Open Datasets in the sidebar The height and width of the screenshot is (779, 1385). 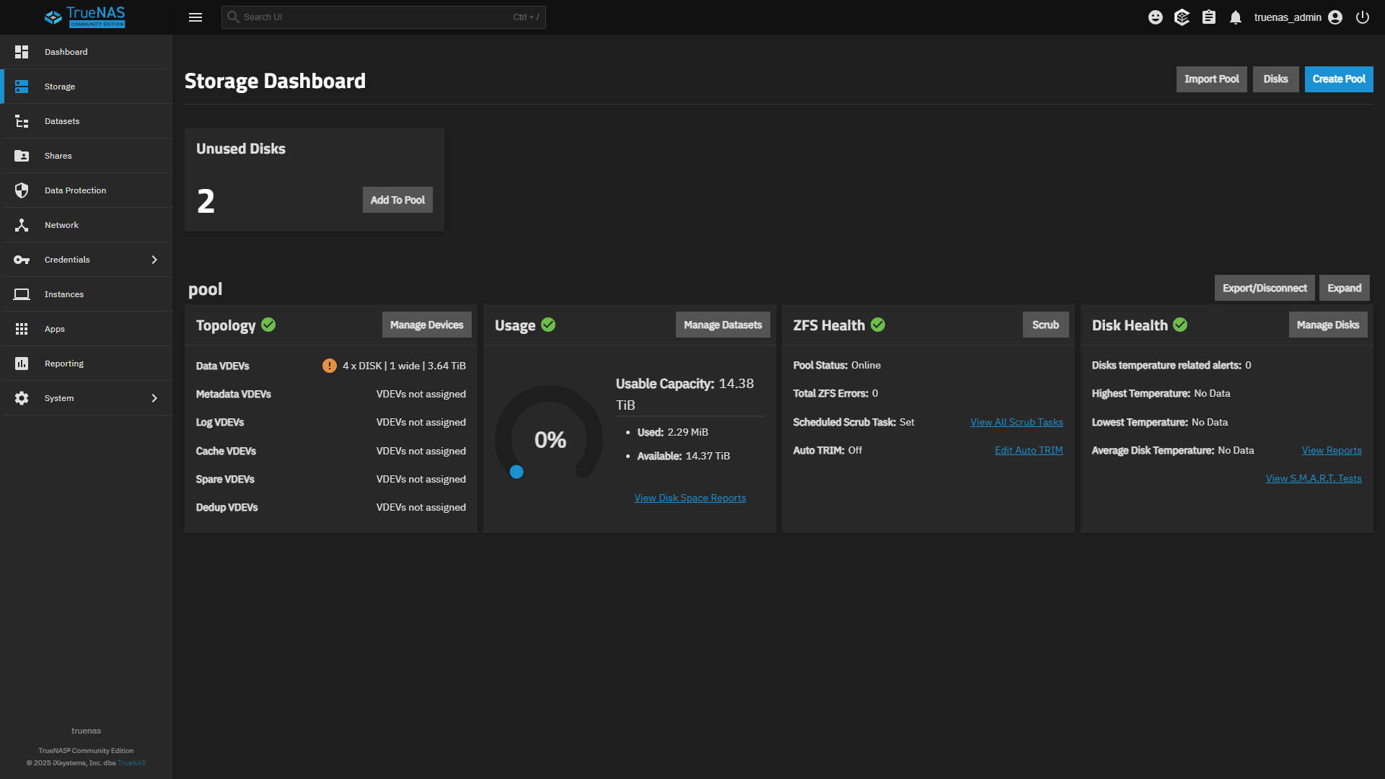[62, 121]
